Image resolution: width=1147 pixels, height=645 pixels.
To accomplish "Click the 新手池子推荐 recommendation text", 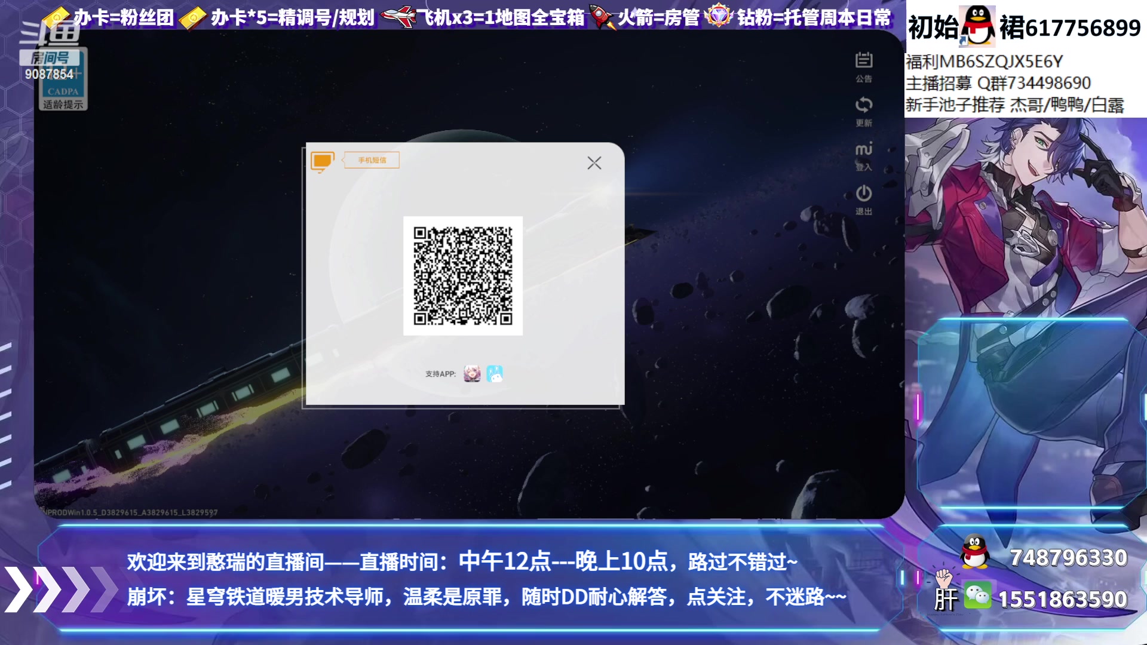I will pos(1014,105).
